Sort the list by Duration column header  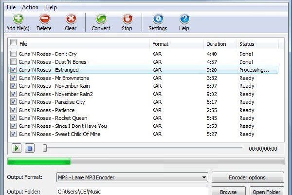[216, 44]
